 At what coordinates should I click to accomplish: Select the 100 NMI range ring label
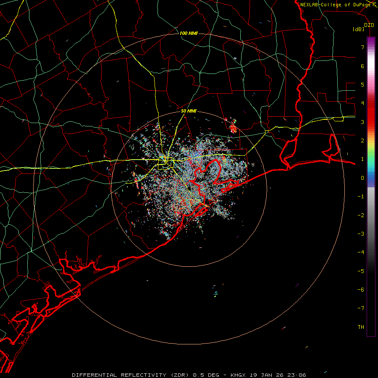pos(189,33)
